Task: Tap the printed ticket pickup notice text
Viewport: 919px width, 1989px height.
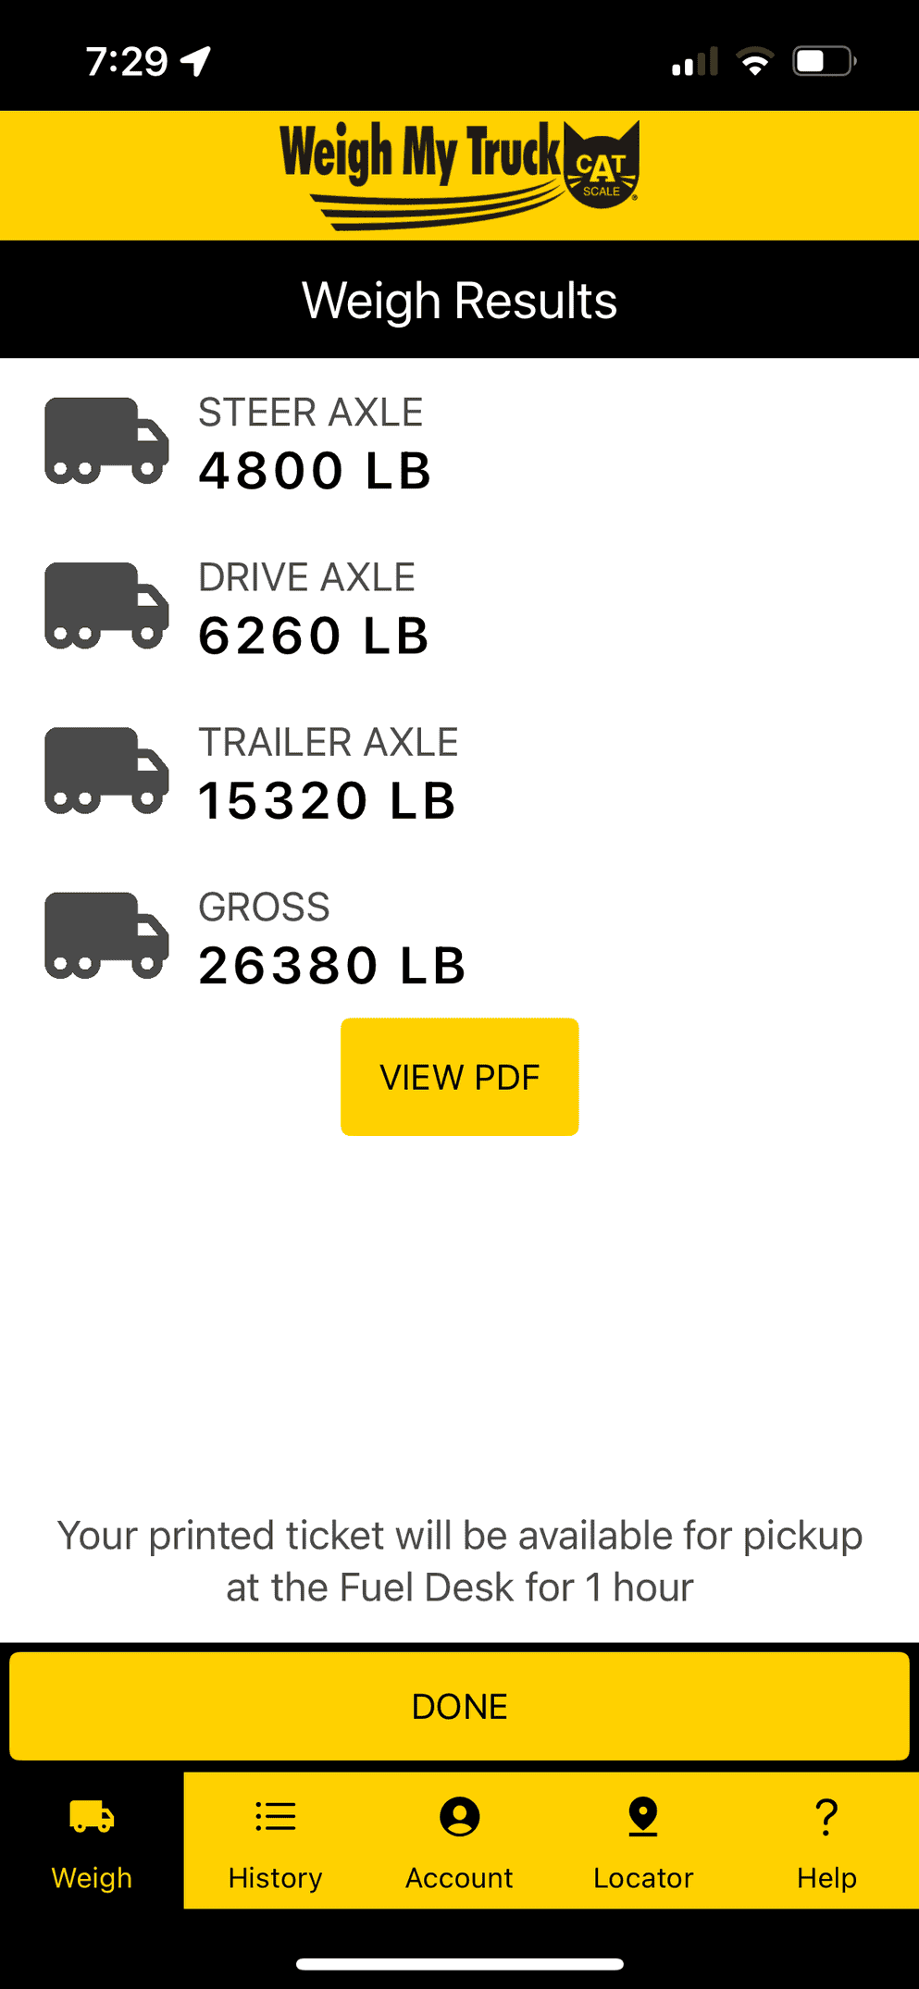Action: [459, 1561]
